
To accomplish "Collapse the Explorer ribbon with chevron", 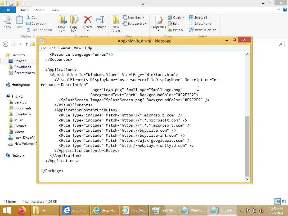I will click(x=279, y=10).
